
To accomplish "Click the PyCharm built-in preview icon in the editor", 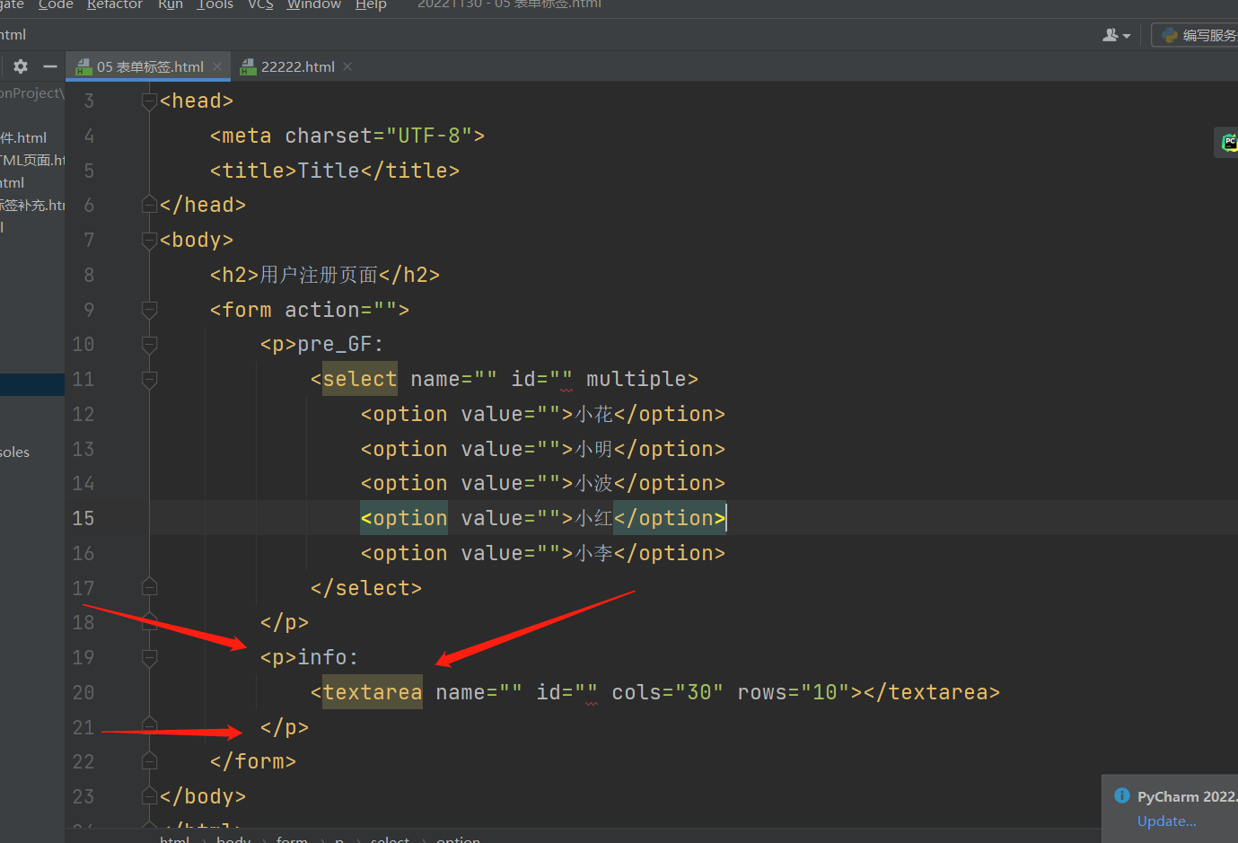I will (1229, 142).
